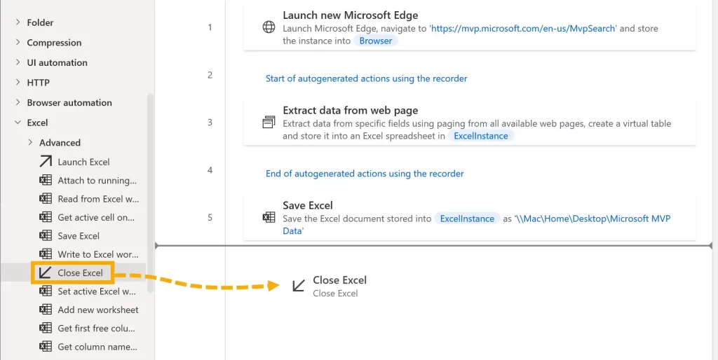The image size is (718, 360).
Task: Click the actions pane vertical scrollbar
Action: [149, 189]
